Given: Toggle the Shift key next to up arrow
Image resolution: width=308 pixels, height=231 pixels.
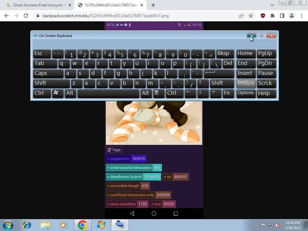Looking at the screenshot, I should (222, 84).
